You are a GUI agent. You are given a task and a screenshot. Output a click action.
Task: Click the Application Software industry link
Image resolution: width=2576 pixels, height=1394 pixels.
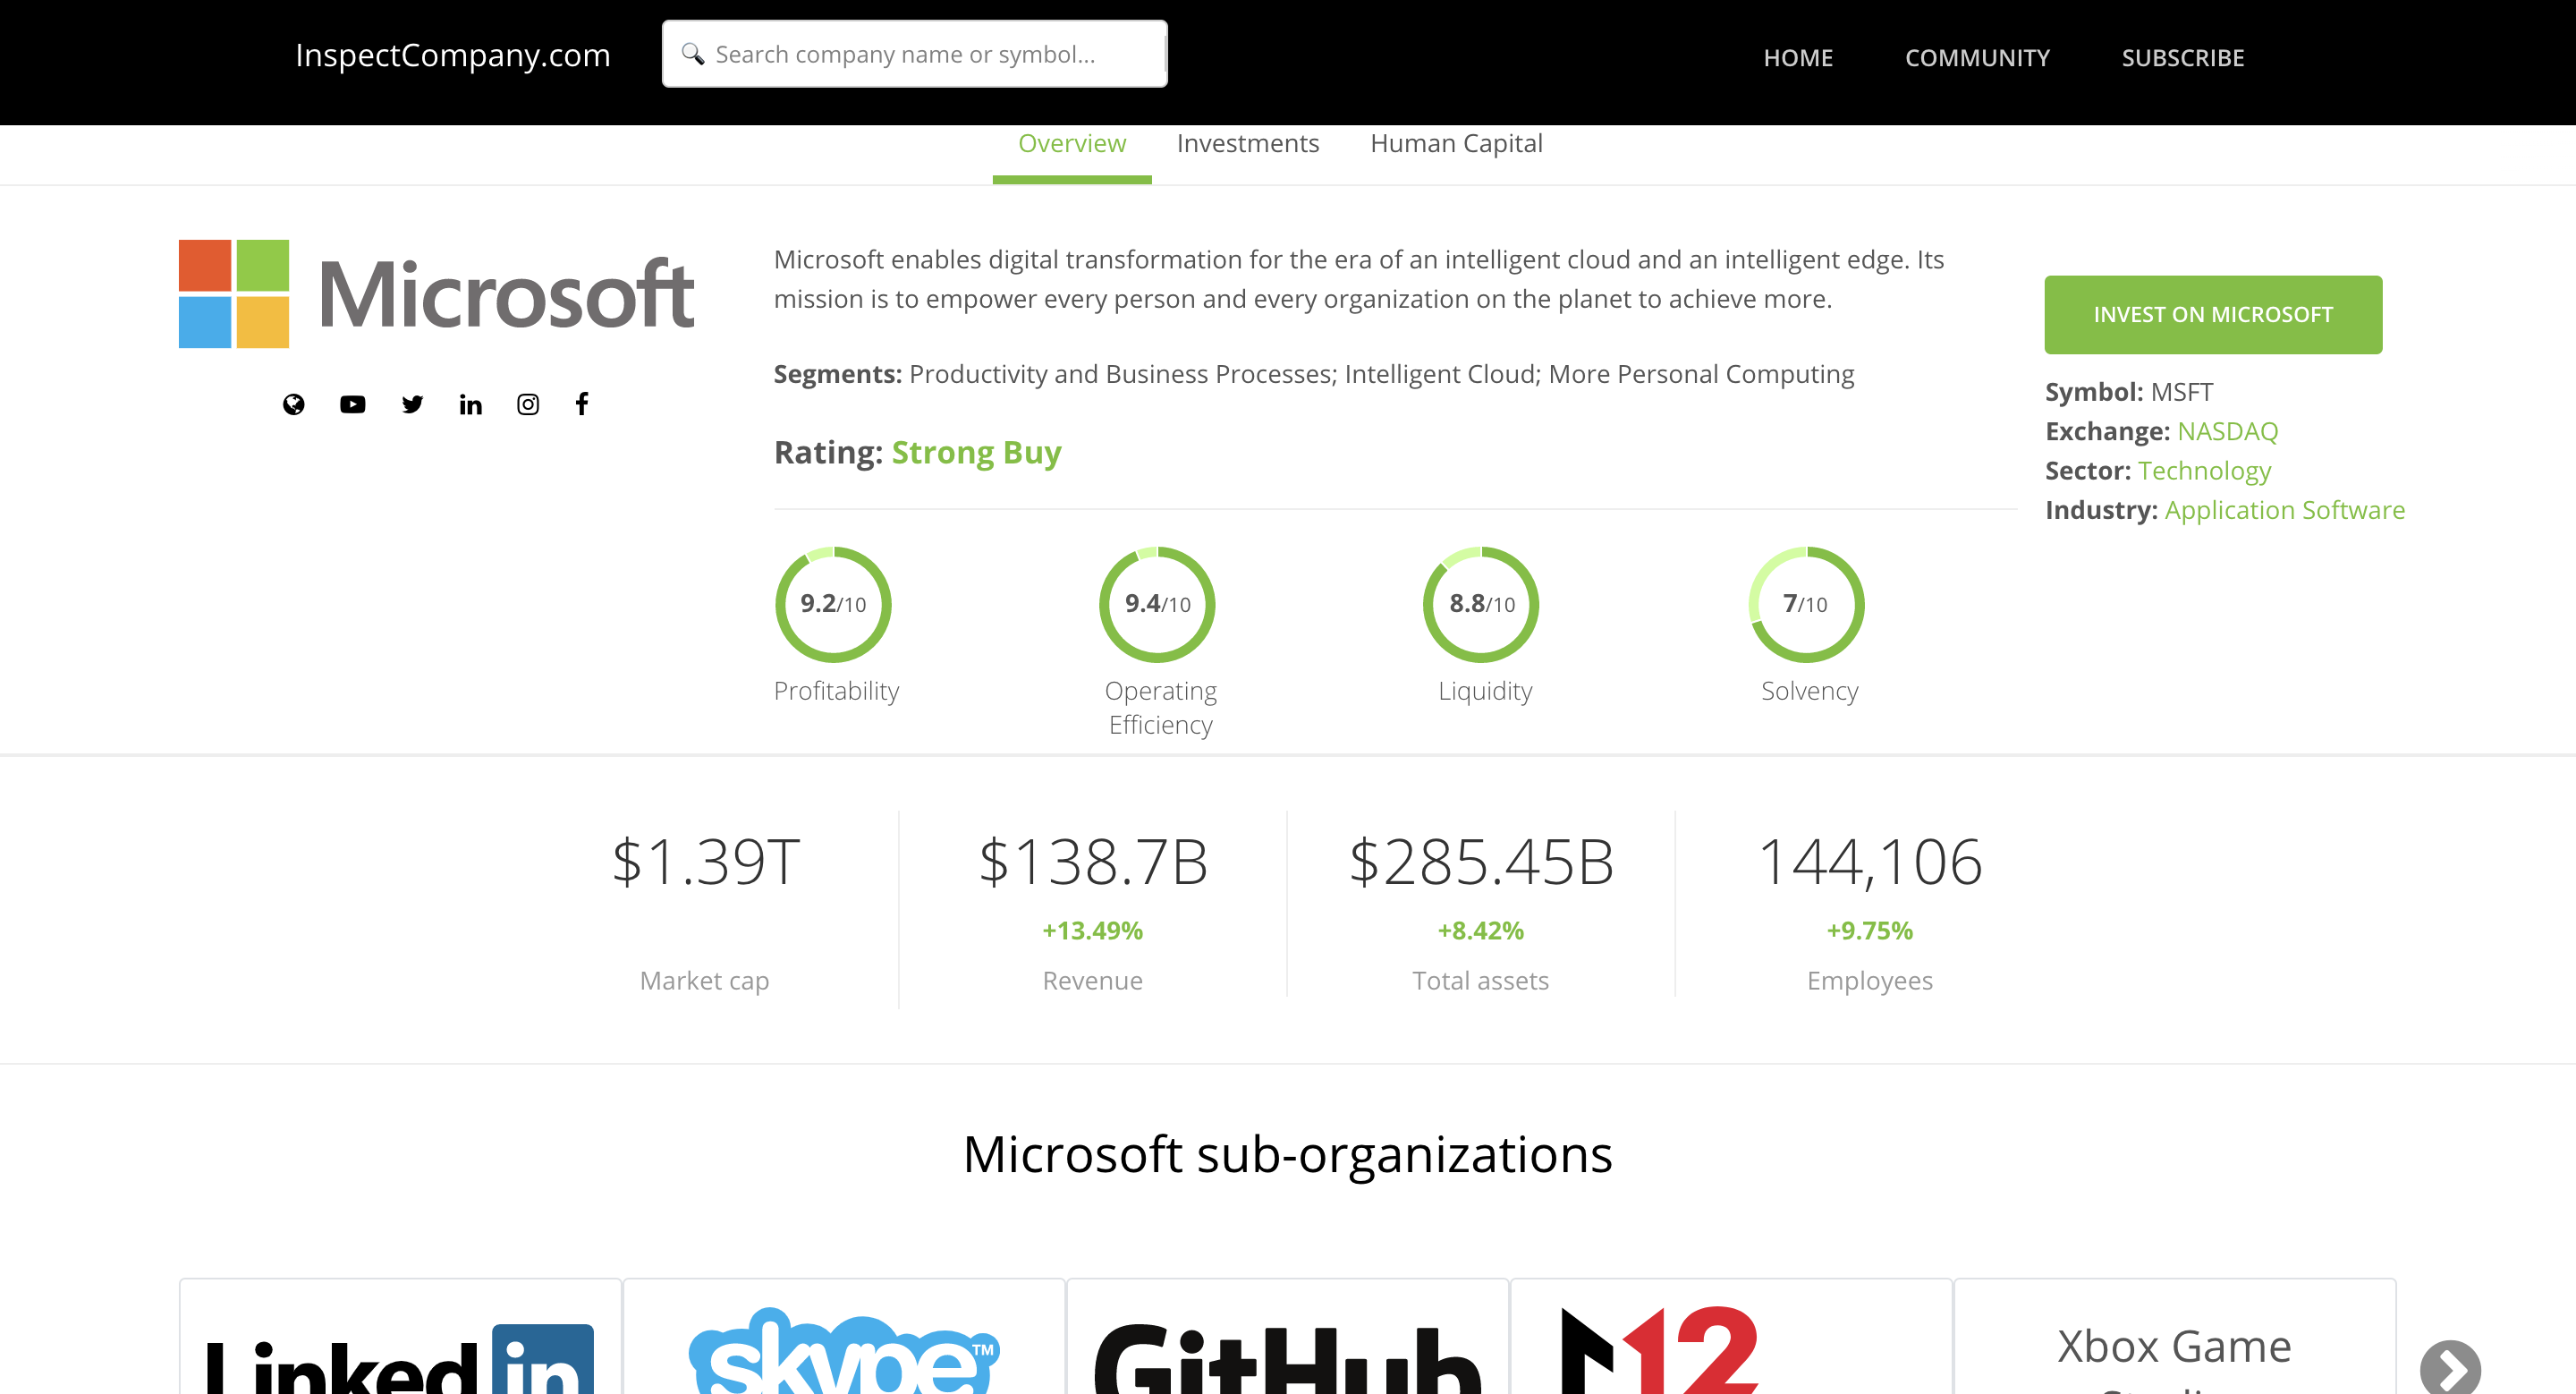tap(2284, 510)
